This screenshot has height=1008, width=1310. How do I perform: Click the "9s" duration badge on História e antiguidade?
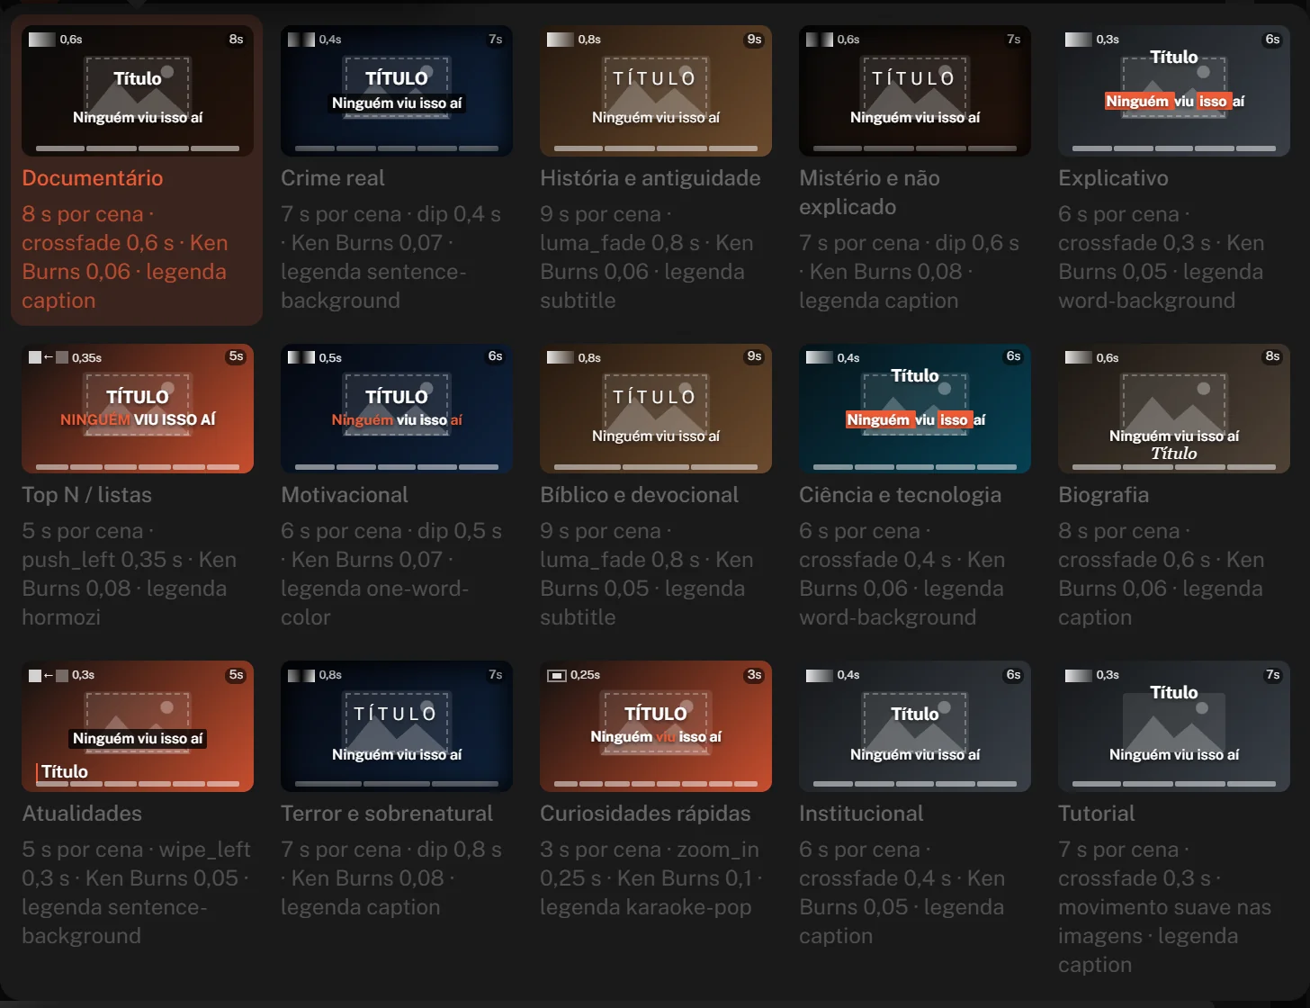pos(754,40)
